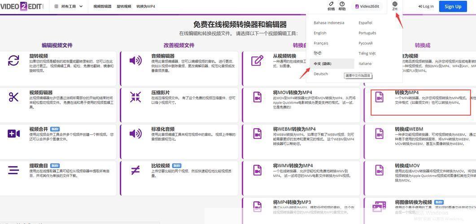This screenshot has width=476, height=224.
Task: Open the 将WMV转换为MP4 card title
Action: 293,165
